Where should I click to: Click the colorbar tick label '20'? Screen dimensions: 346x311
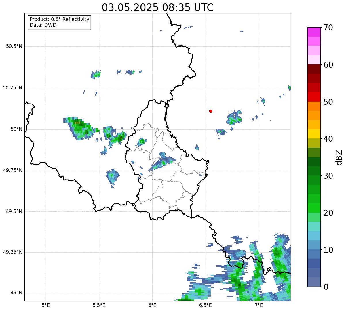[x=328, y=213]
